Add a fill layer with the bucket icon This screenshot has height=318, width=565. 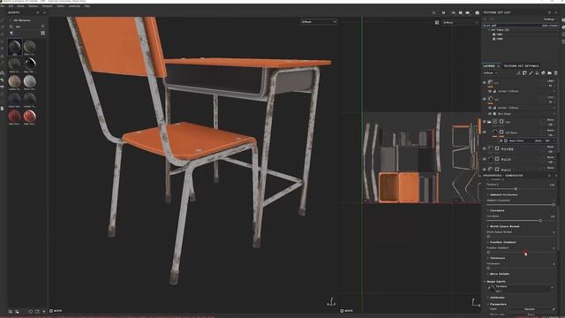click(x=537, y=73)
